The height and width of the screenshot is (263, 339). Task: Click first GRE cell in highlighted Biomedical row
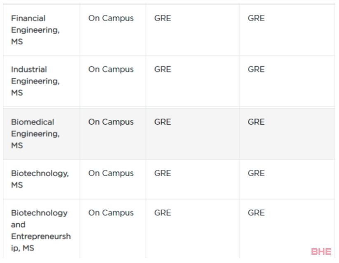click(162, 122)
